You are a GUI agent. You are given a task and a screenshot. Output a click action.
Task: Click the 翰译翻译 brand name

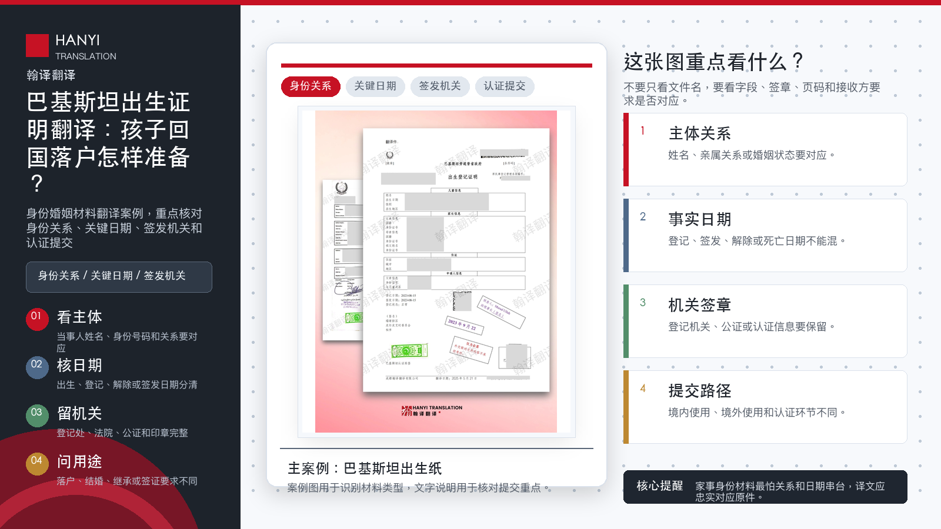pos(51,75)
